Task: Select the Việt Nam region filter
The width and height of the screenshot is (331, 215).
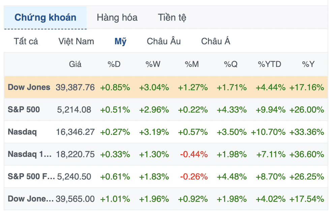Action: pyautogui.click(x=76, y=41)
